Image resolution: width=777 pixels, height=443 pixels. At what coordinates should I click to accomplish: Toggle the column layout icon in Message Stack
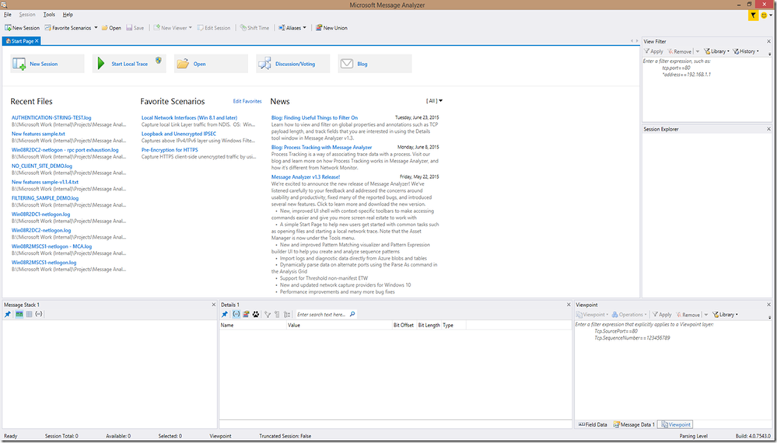pos(29,314)
